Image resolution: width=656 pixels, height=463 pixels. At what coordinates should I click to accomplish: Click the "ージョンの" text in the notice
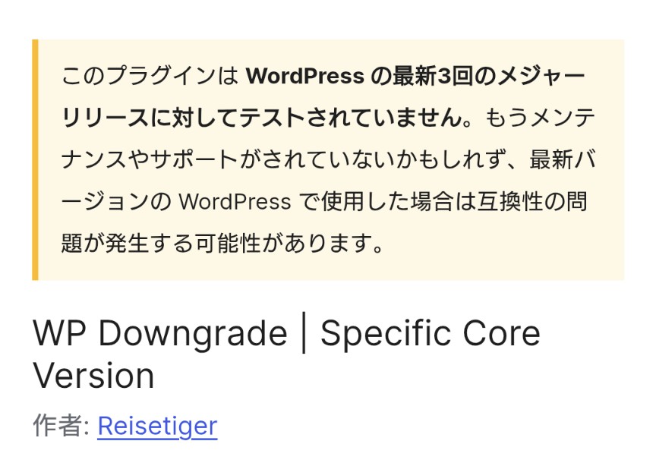click(x=116, y=202)
